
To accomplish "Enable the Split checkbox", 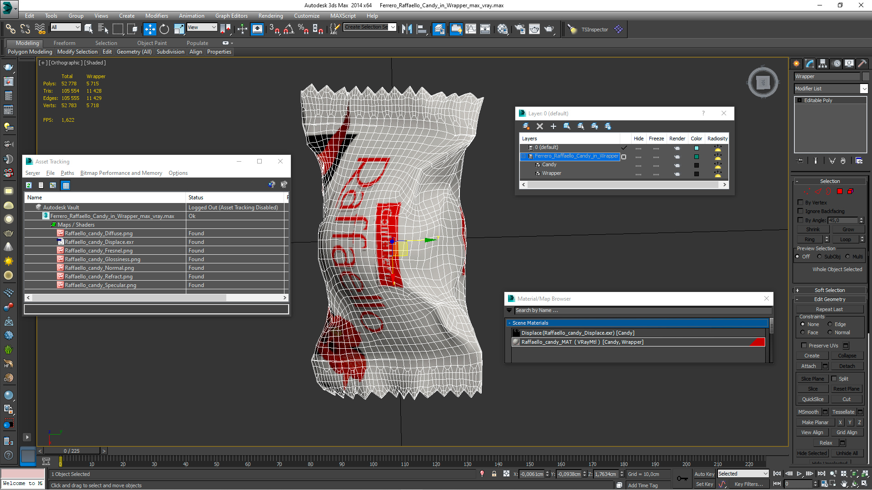I will coord(834,379).
